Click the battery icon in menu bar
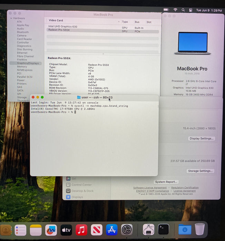This screenshot has height=241, width=225. pyautogui.click(x=166, y=10)
